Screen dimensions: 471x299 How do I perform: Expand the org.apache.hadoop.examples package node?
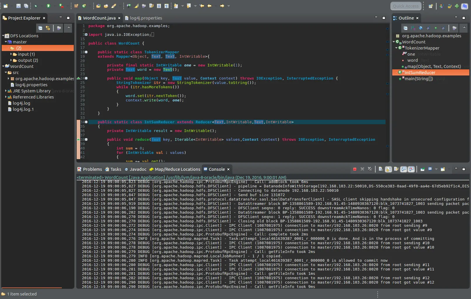point(8,79)
